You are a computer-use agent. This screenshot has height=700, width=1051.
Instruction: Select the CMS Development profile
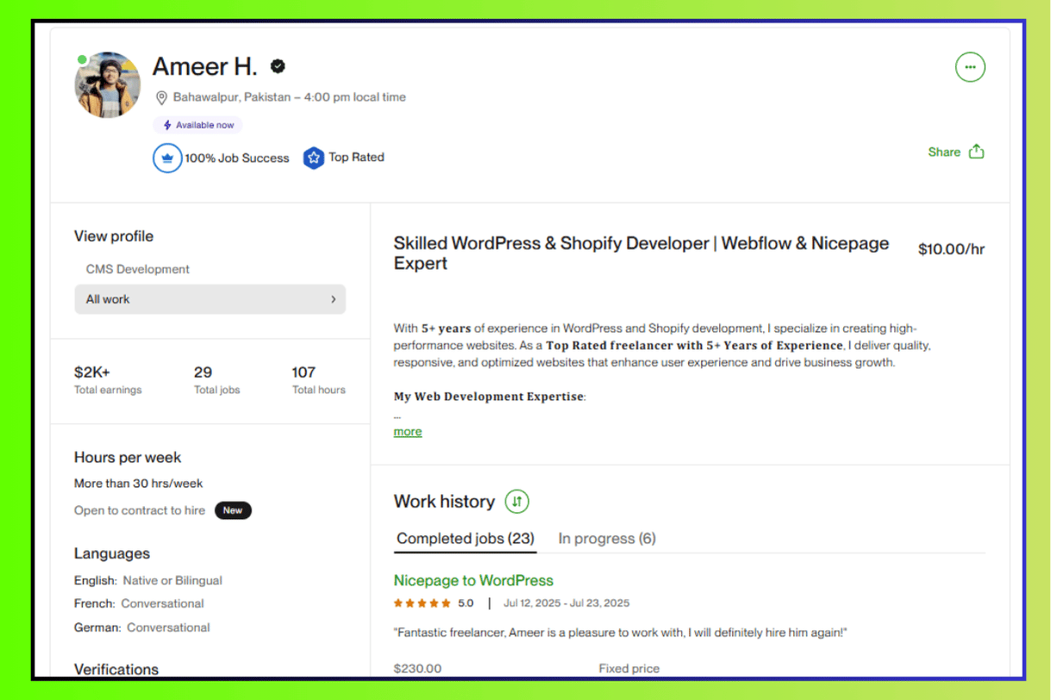pos(138,269)
